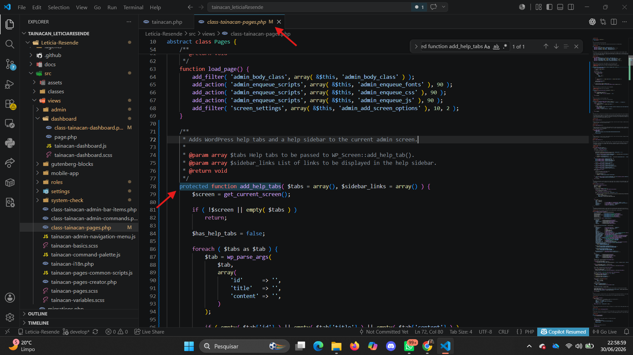
Task: Switch to the tainacan.php tab
Action: click(x=166, y=22)
